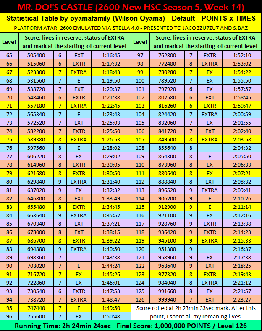The image size is (262, 331).
Task: Select the score cell 855640 for level 108
Action: (x=167, y=148)
